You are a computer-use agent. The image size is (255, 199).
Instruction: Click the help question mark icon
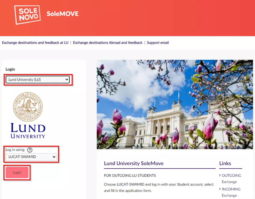[30, 150]
